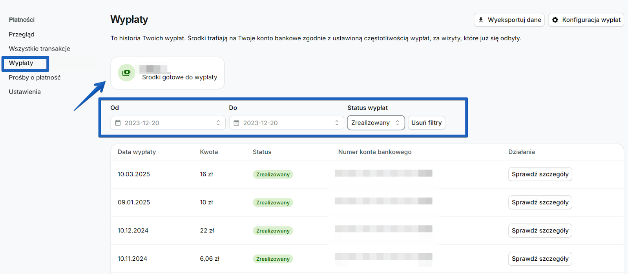Image resolution: width=628 pixels, height=274 pixels.
Task: Expand the Do date picker arrows
Action: pos(337,123)
